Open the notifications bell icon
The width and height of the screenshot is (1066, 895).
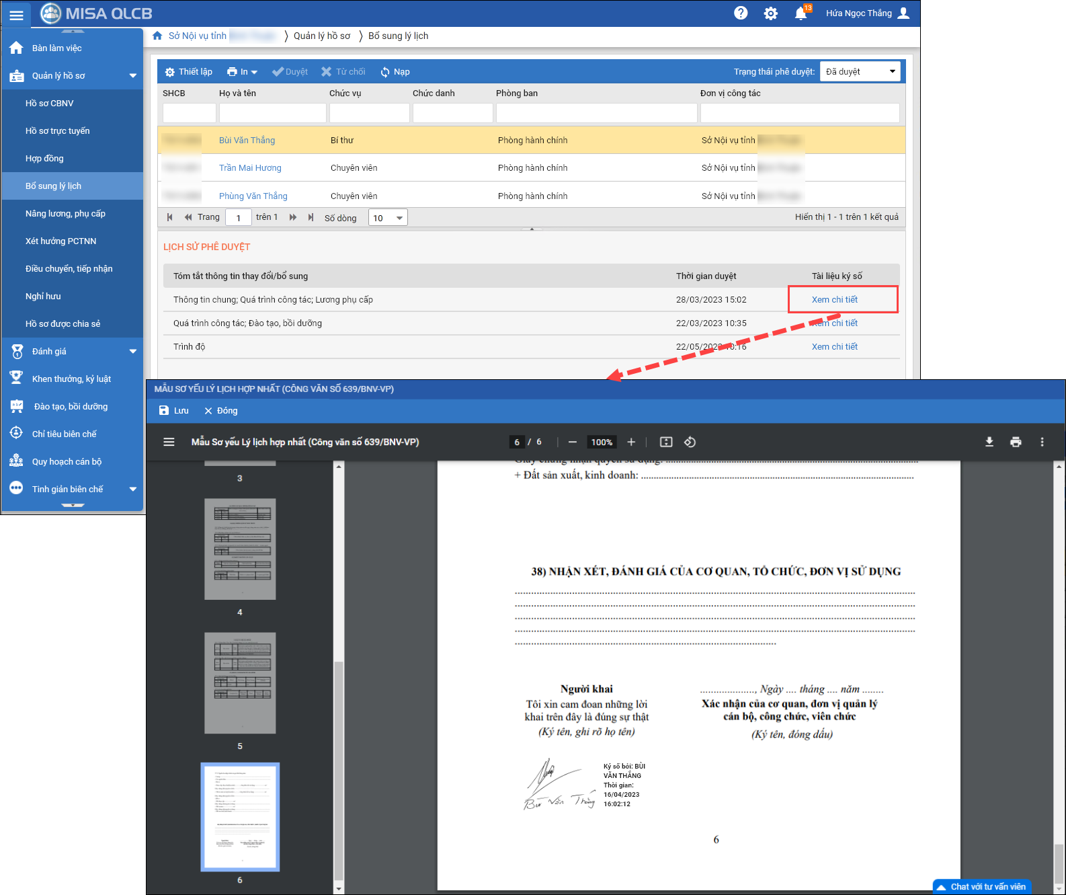coord(801,13)
